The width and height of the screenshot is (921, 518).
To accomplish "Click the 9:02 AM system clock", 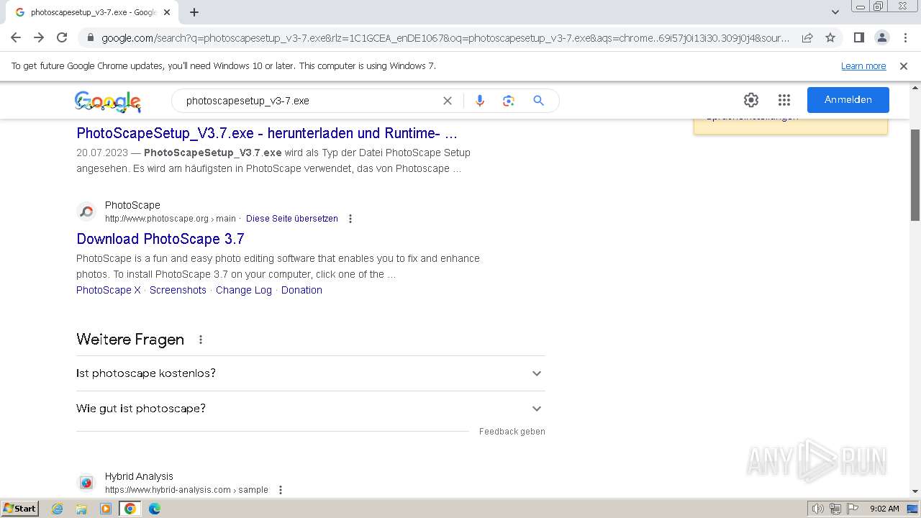I will 884,509.
